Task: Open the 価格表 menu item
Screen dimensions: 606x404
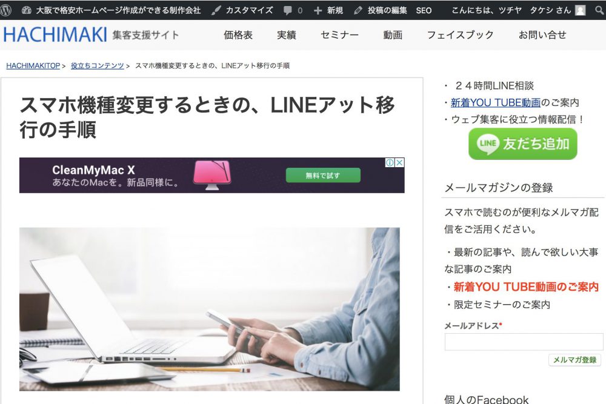Action: [x=238, y=35]
